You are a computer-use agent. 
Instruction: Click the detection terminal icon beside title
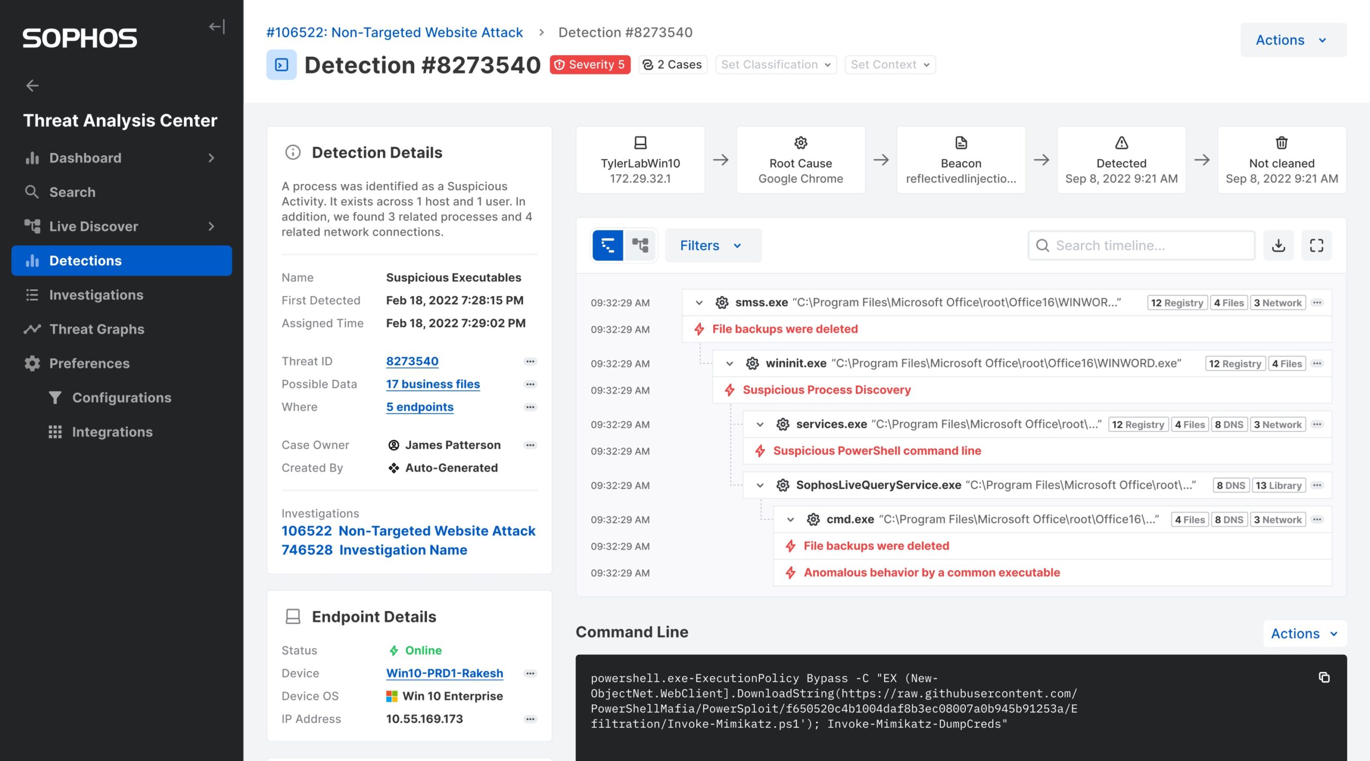[x=281, y=65]
